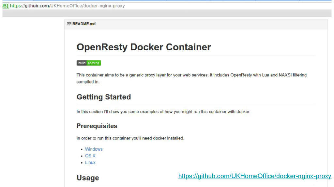Click the 'Getting Started' heading
The image size is (334, 187).
click(x=103, y=97)
